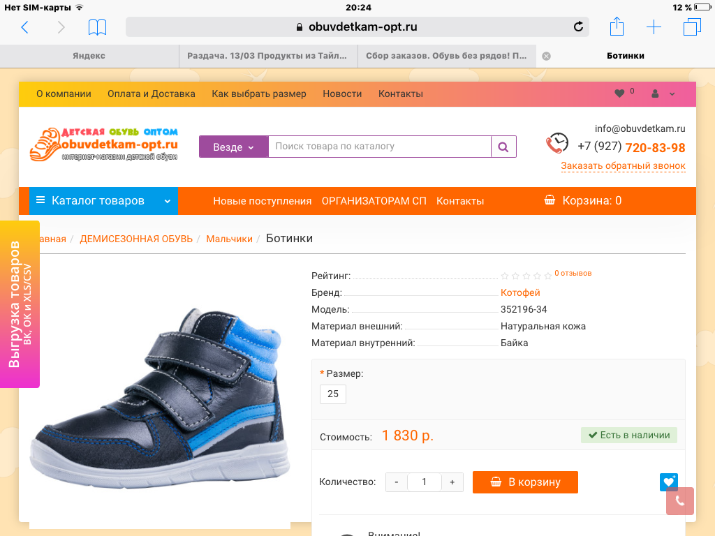Screen dimensions: 715x536
Task: Add product to favorites blue heart button
Action: click(x=668, y=482)
